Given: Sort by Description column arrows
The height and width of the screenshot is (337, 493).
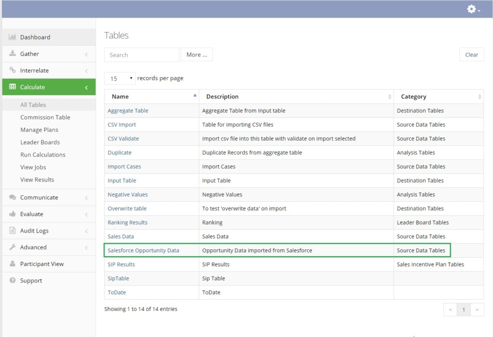Looking at the screenshot, I should (389, 96).
